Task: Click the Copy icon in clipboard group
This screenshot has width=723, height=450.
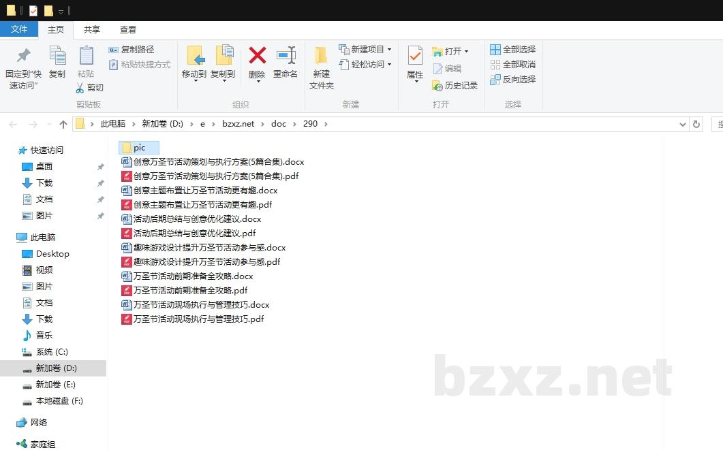Action: 57,56
